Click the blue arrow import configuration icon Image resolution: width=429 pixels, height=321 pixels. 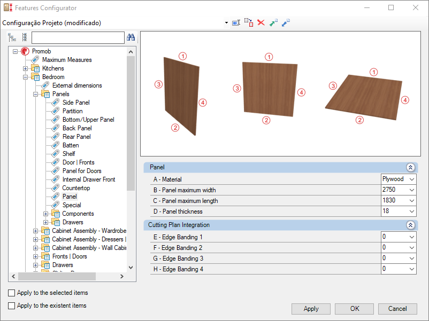pyautogui.click(x=286, y=22)
